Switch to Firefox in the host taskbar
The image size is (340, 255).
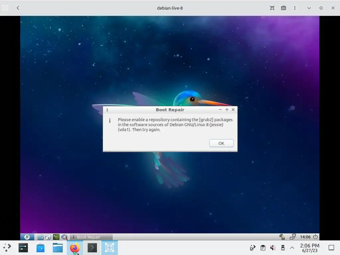[x=75, y=248]
